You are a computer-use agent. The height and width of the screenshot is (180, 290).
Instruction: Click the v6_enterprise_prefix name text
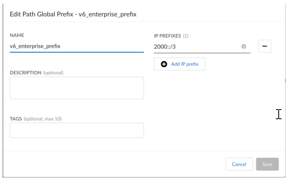[35, 46]
